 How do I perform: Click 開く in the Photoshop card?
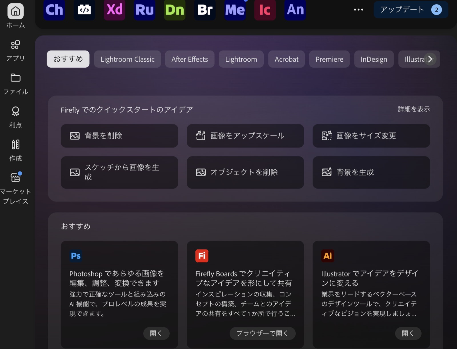click(x=156, y=333)
